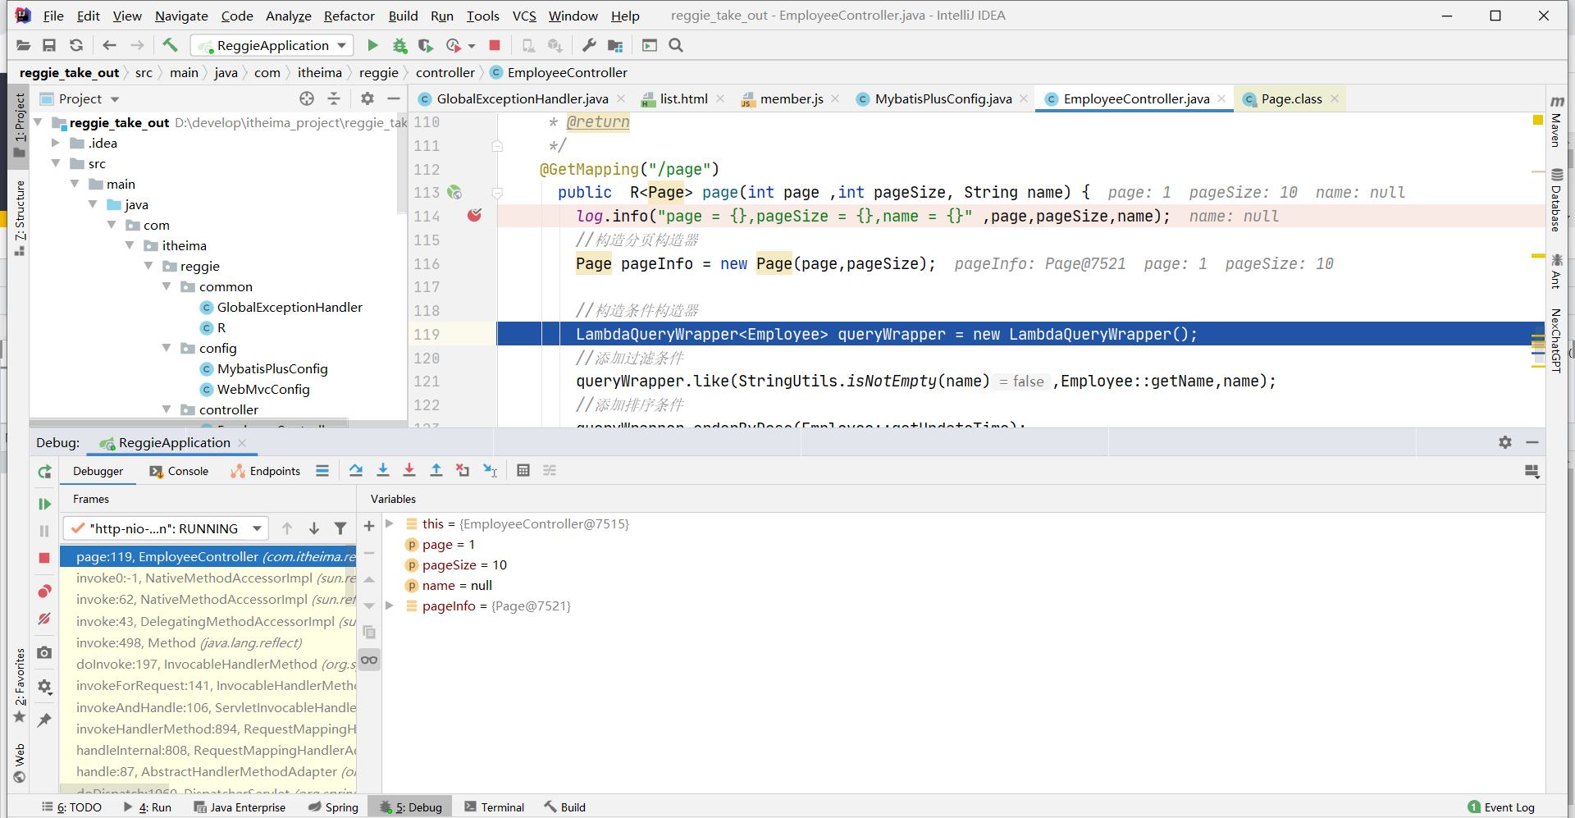Open the Spring tool window
1575x818 pixels.
[x=333, y=807]
